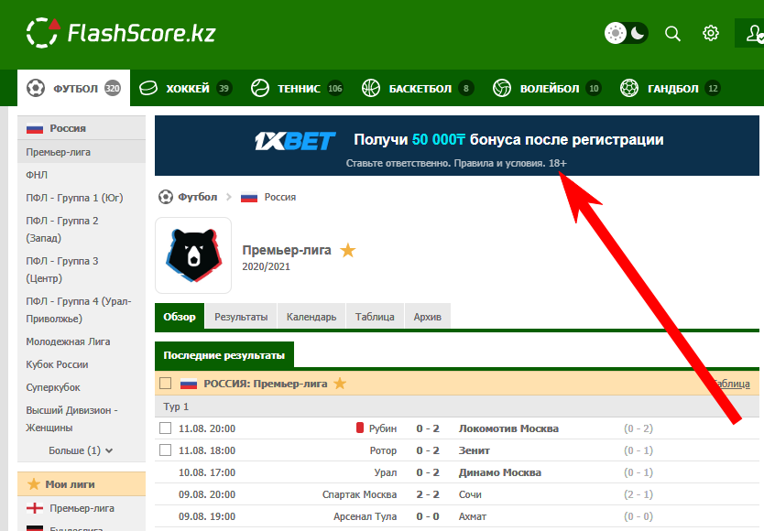The width and height of the screenshot is (764, 531).
Task: Click the 1XBET logo in banner
Action: [x=295, y=141]
